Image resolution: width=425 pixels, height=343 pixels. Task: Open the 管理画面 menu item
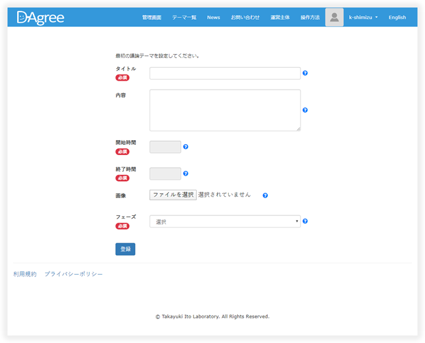(152, 17)
